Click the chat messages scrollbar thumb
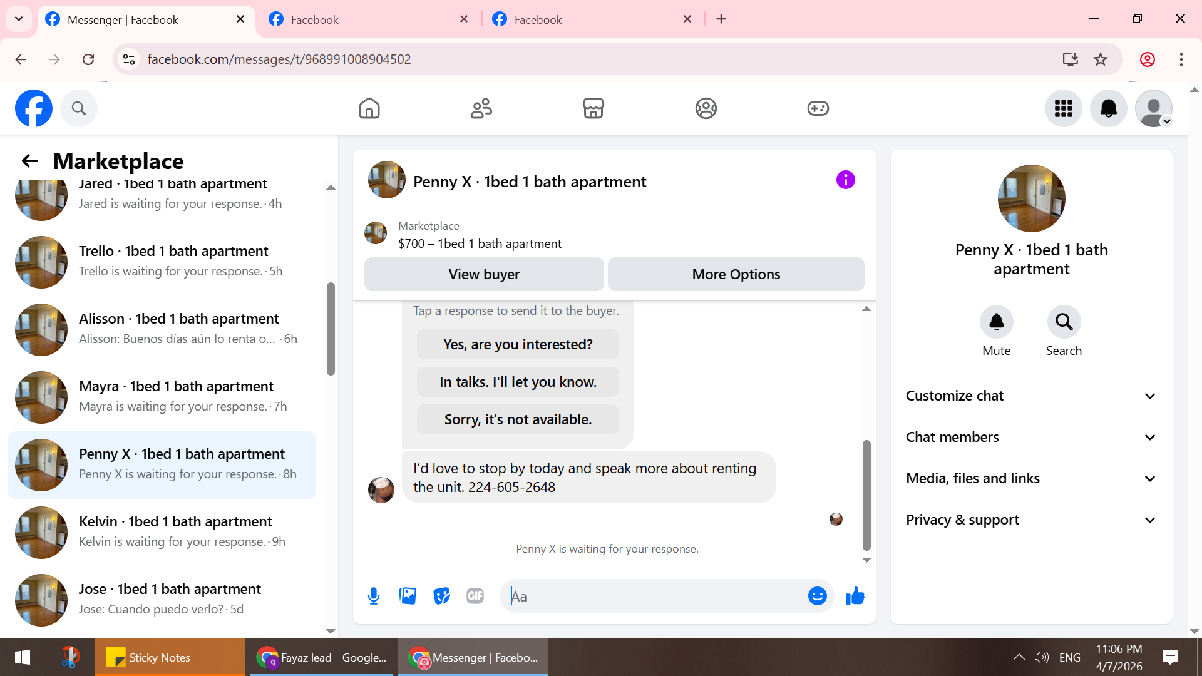 pyautogui.click(x=866, y=495)
